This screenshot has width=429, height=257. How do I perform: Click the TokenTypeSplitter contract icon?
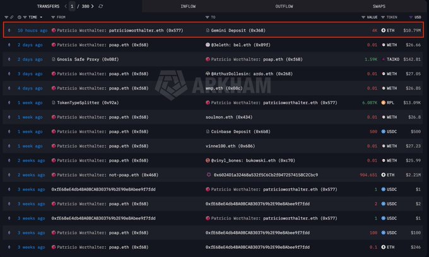(54, 103)
